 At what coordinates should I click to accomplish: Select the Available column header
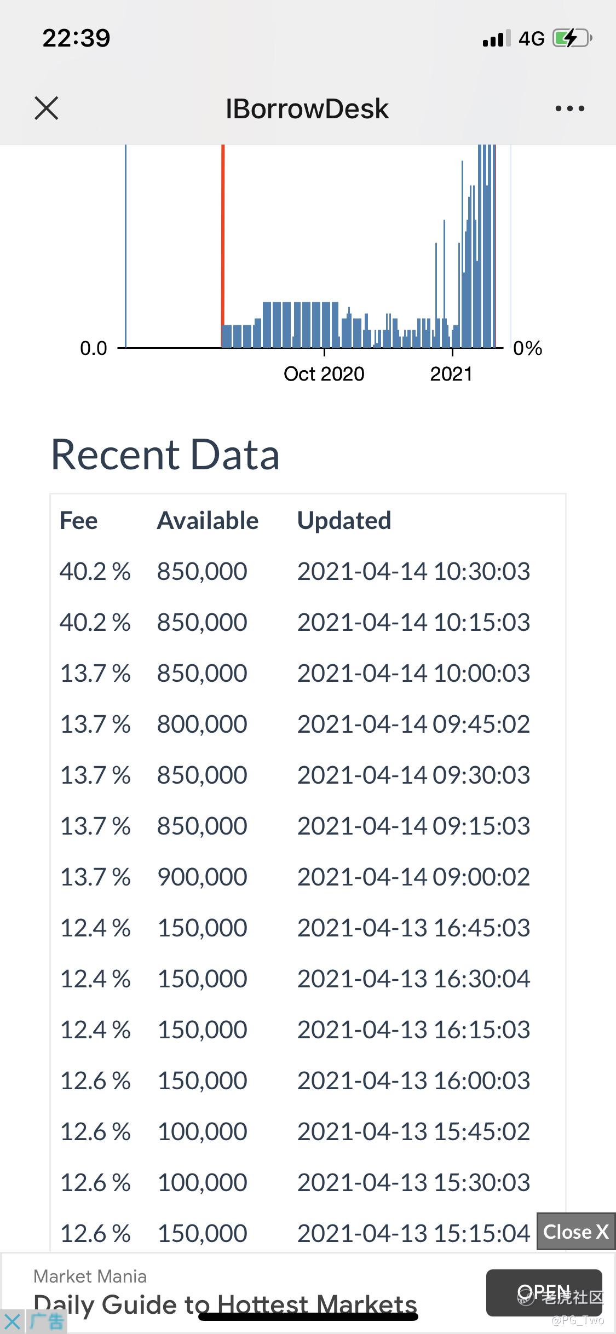pos(208,520)
